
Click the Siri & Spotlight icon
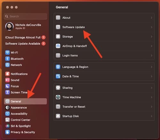coord(7,126)
